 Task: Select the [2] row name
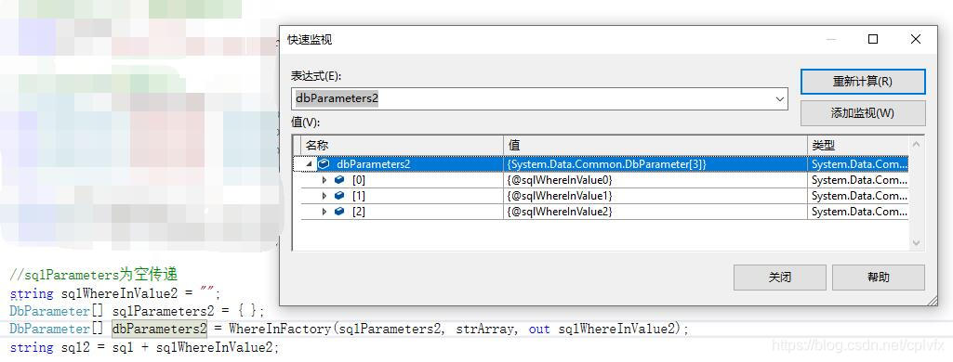359,212
